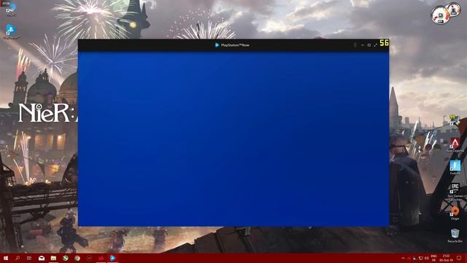Image resolution: width=467 pixels, height=263 pixels.
Task: Open the Action Center notifications icon
Action: 459,258
